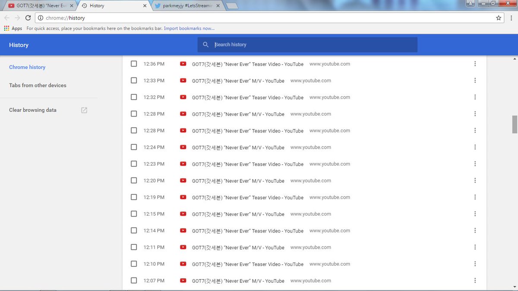The image size is (518, 291).
Task: Show options menu for the 12:20 PM entry
Action: [x=475, y=181]
